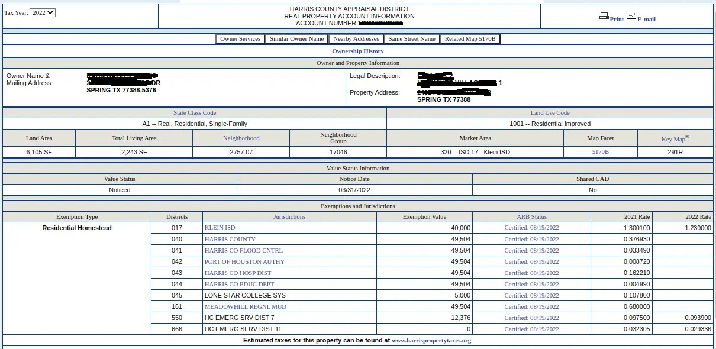This screenshot has width=716, height=349.
Task: Select the A1 Real, Residential, Single-Family text
Action: click(195, 124)
